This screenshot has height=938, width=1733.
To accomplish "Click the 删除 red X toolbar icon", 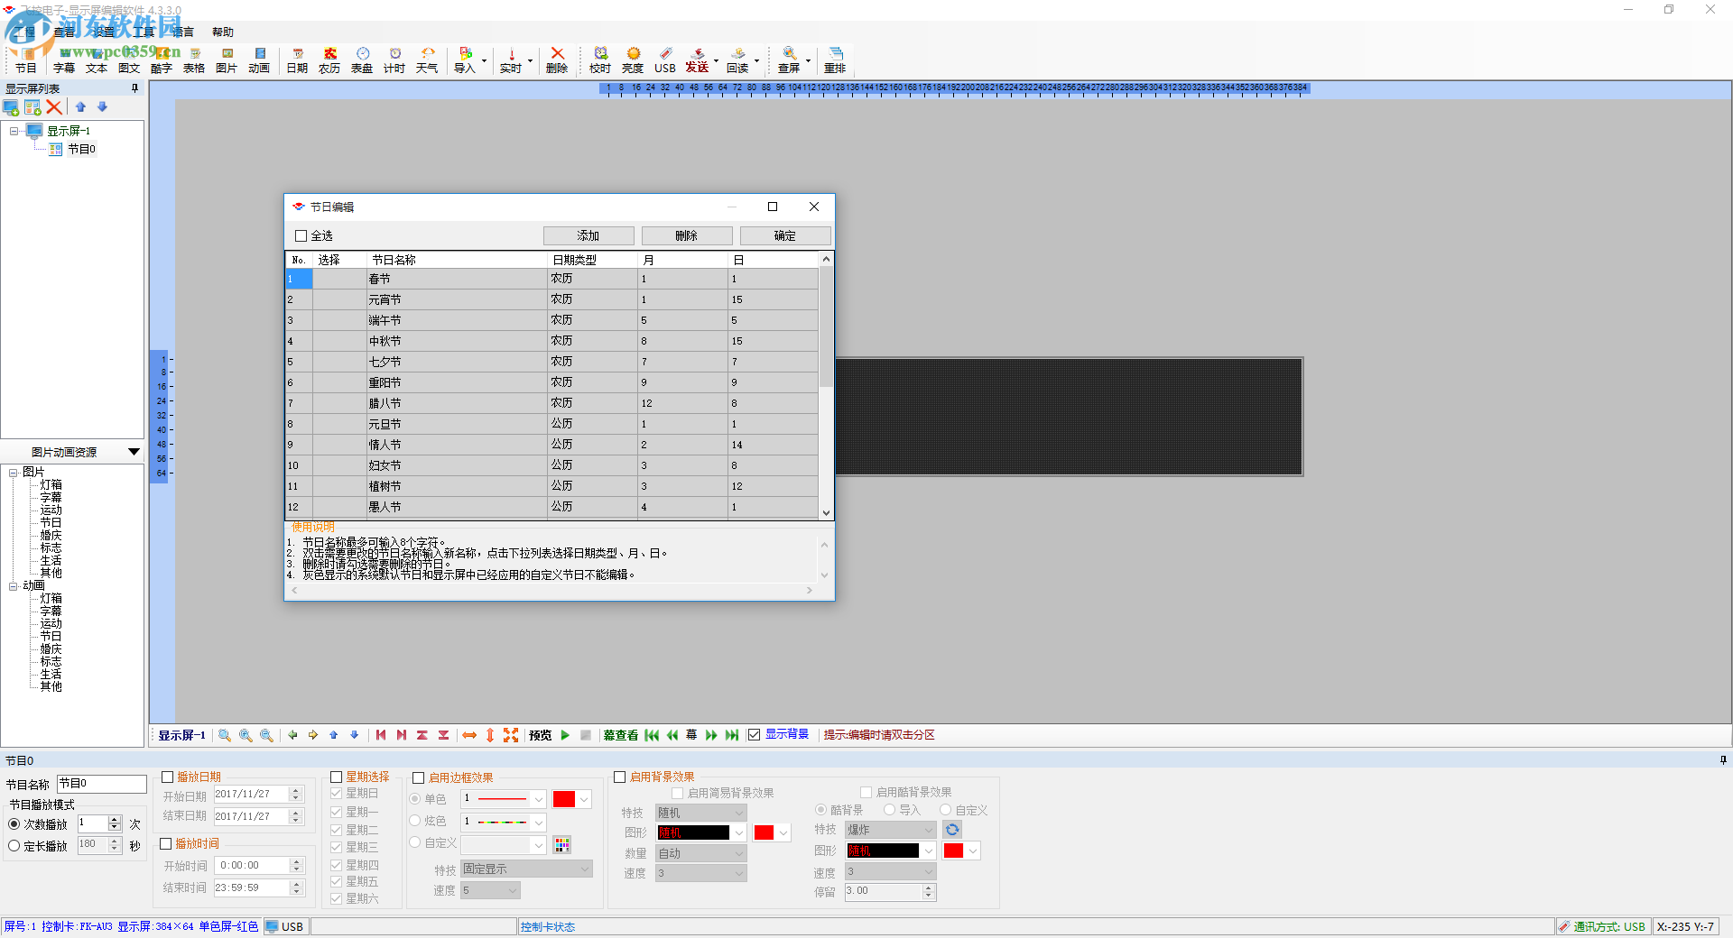I will click(557, 60).
